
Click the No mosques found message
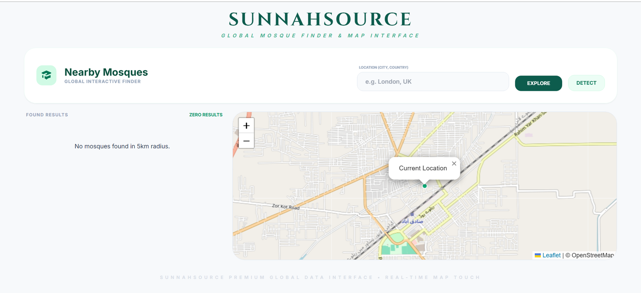[122, 146]
